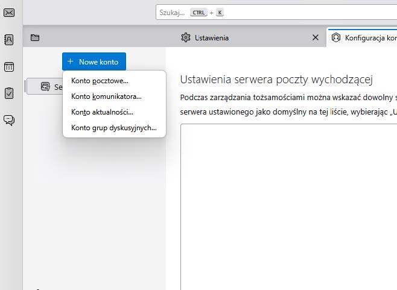Switch to the Ustawienia tab label
Viewport: 397px width, 290px height.
point(211,37)
